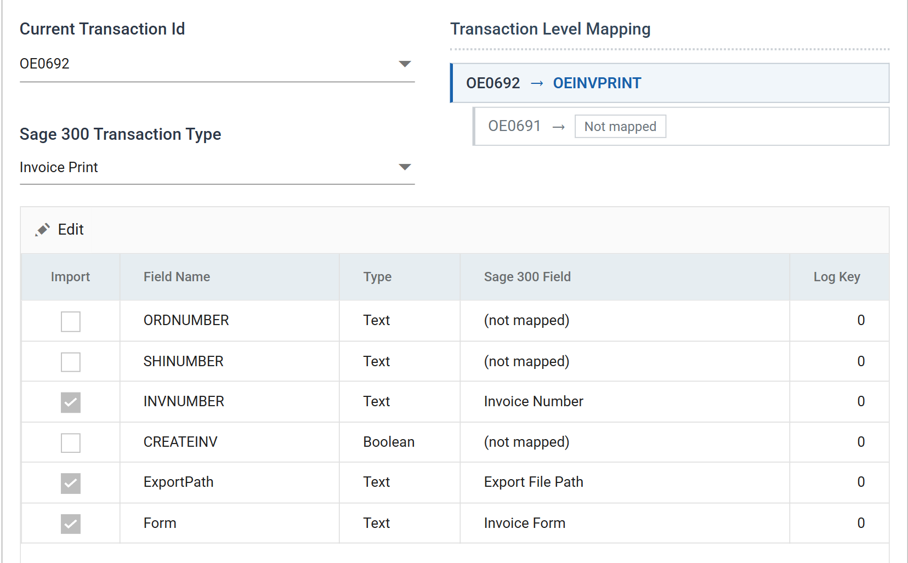Select the OE0692 to OEINVPRINT mapping row
Screen dimensions: 908x563
(669, 83)
